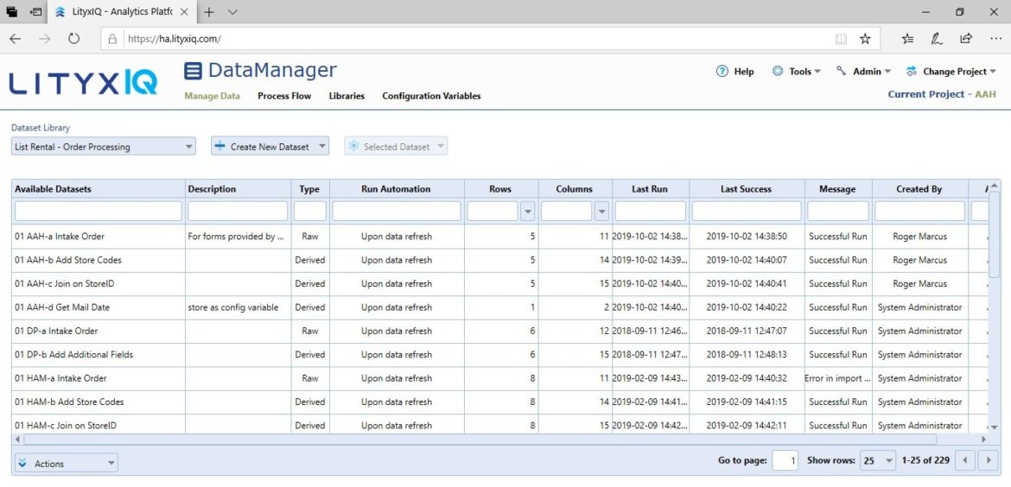Add page to favorites star icon
The height and width of the screenshot is (487, 1011).
865,39
